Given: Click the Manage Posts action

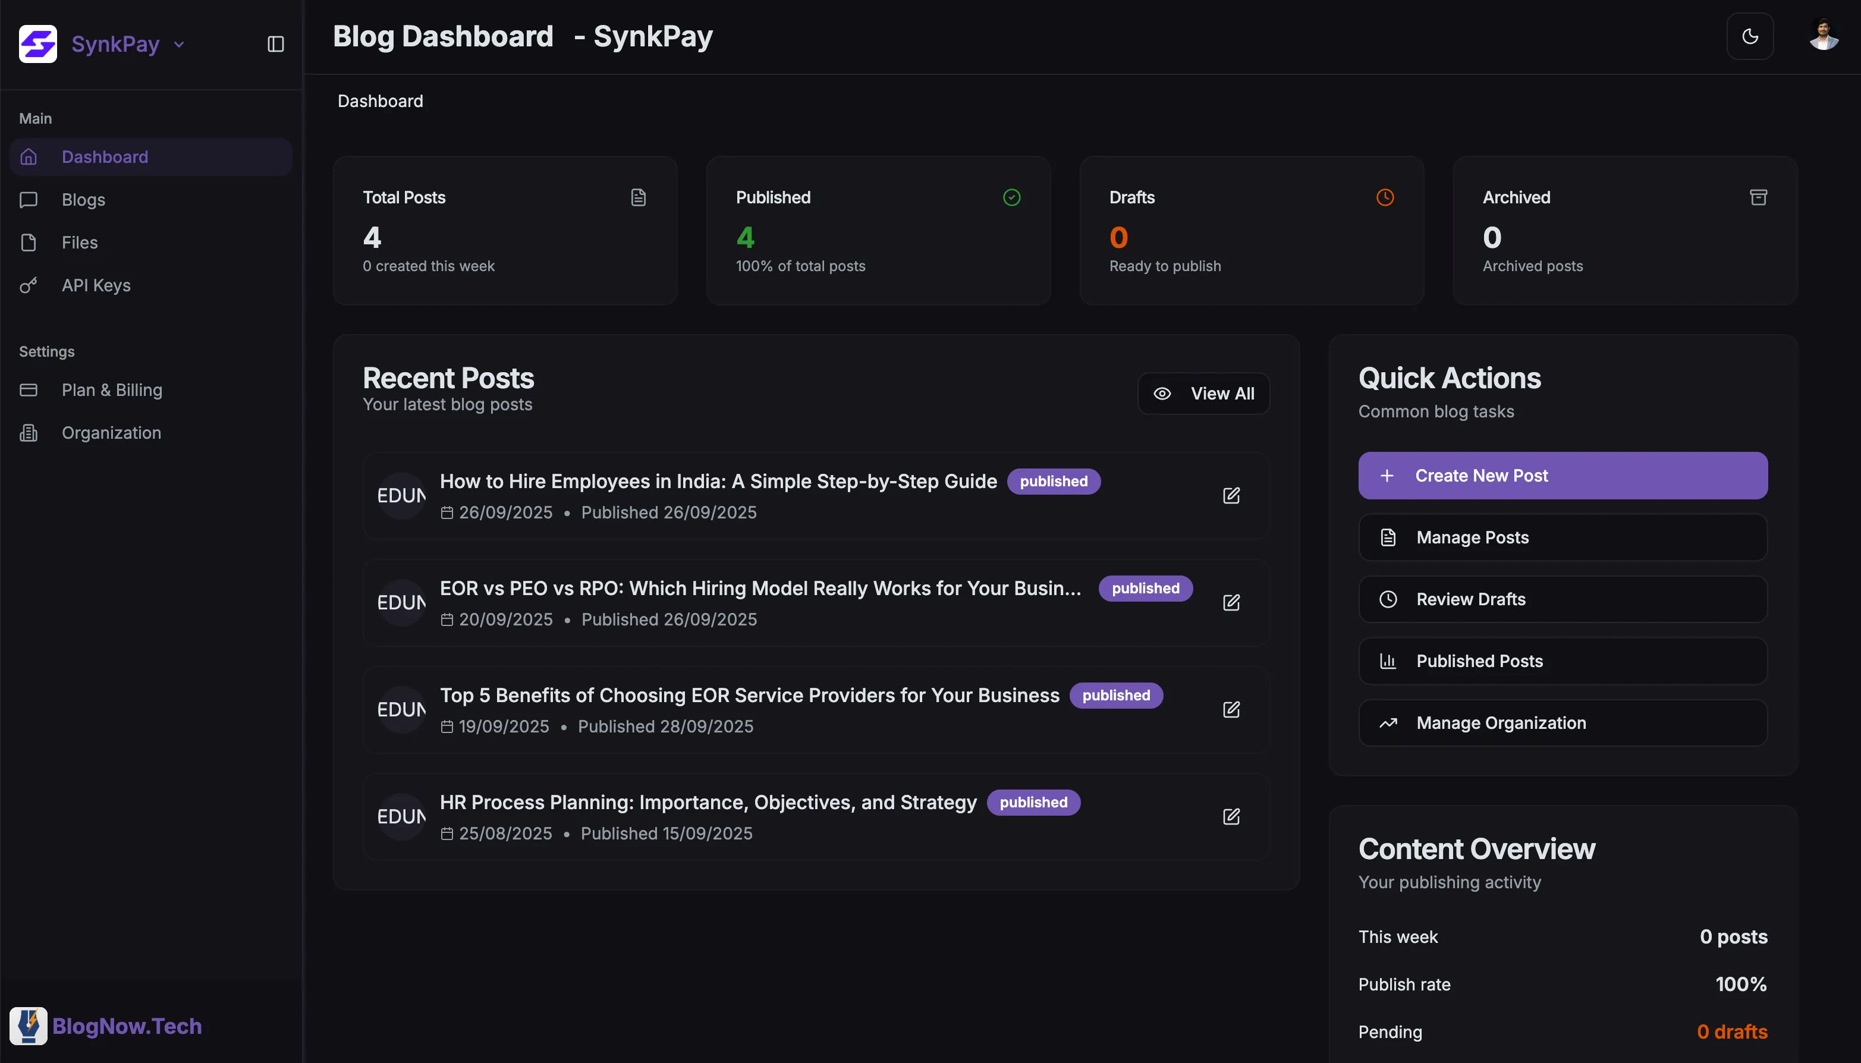Looking at the screenshot, I should tap(1472, 537).
